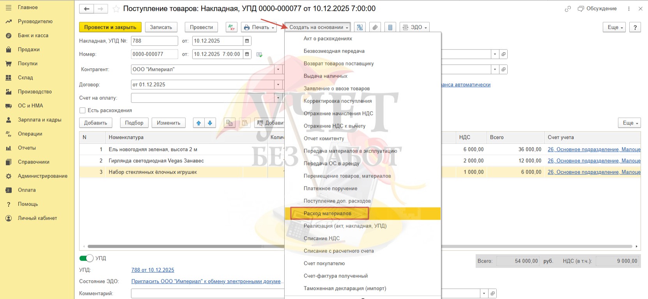Open Личный кабинет
This screenshot has height=299, width=648.
pos(37,218)
